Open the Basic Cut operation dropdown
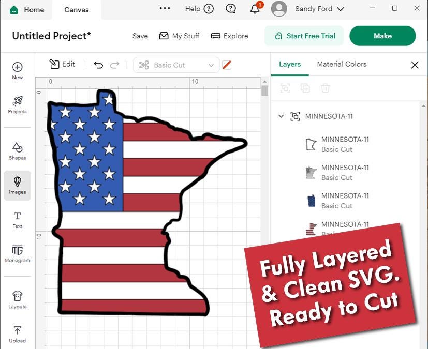This screenshot has width=428, height=349. 176,65
